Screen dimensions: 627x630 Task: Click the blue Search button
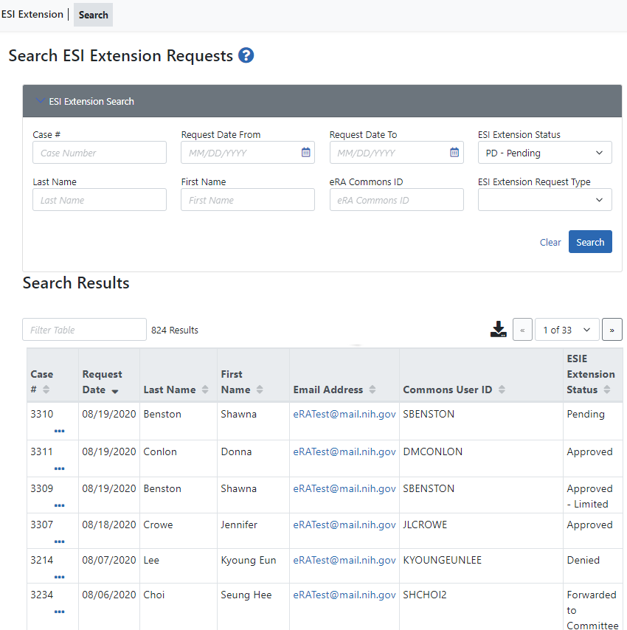click(x=590, y=241)
